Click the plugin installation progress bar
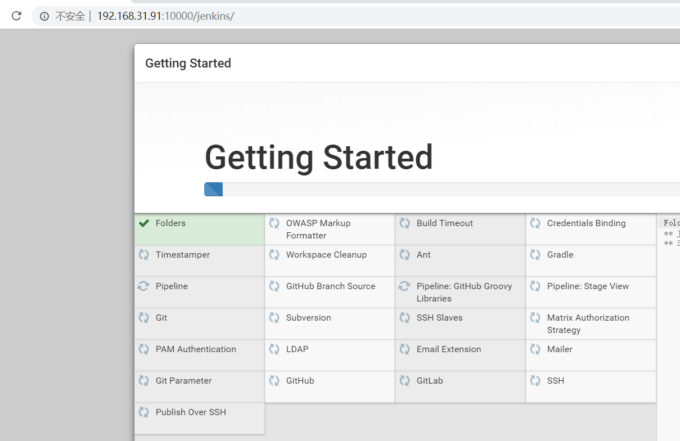The image size is (680, 441). click(442, 190)
